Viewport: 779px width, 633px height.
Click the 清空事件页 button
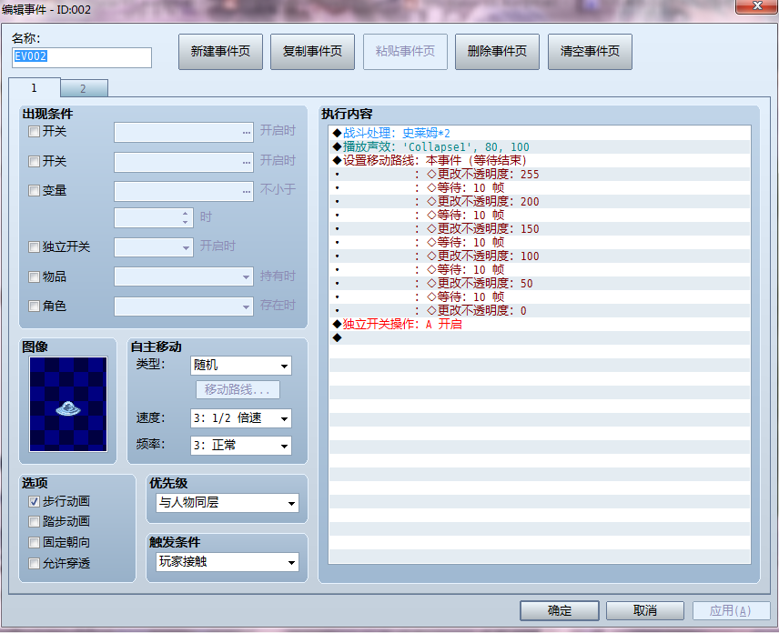pyautogui.click(x=590, y=52)
